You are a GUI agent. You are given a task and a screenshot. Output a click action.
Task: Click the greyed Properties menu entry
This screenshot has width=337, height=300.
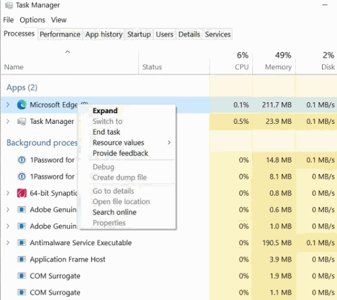tap(109, 223)
